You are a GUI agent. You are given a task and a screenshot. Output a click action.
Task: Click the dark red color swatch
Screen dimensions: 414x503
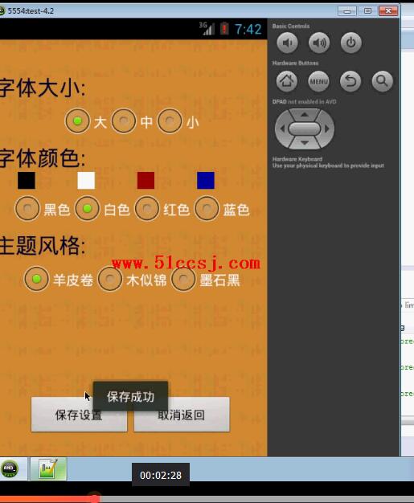coord(146,180)
